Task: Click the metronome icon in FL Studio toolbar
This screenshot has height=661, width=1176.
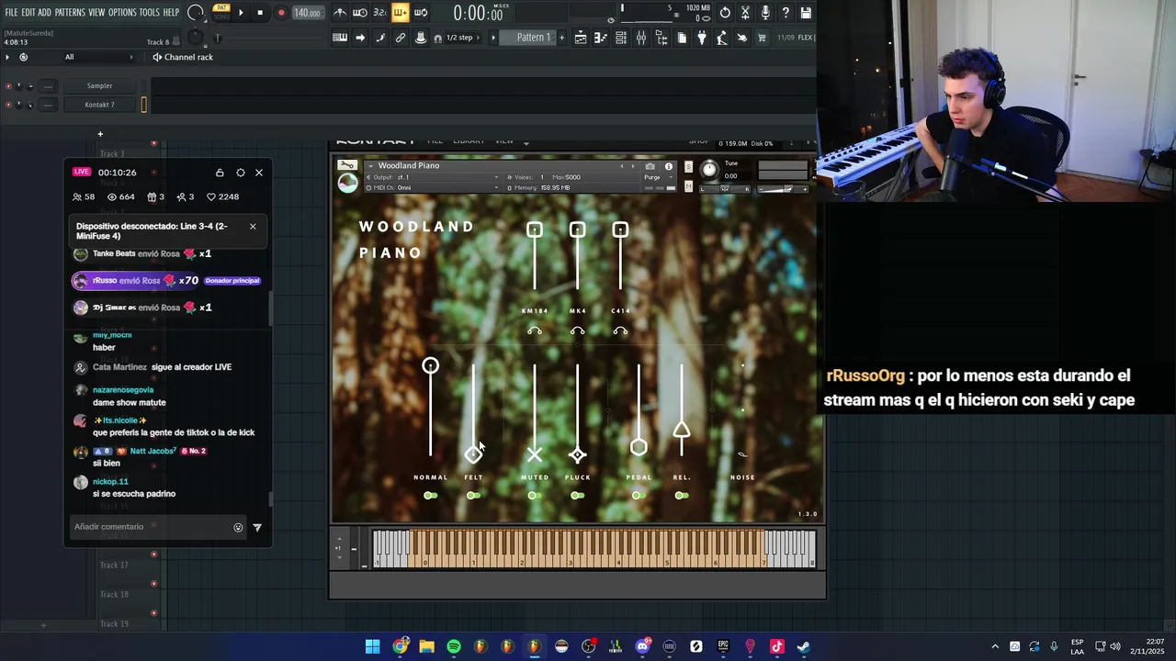Action: (x=340, y=13)
